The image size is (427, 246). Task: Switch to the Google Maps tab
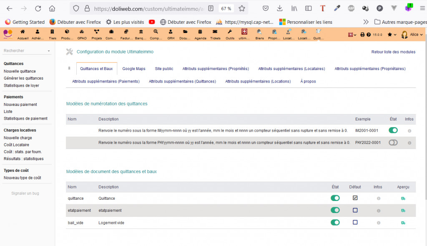click(x=134, y=69)
